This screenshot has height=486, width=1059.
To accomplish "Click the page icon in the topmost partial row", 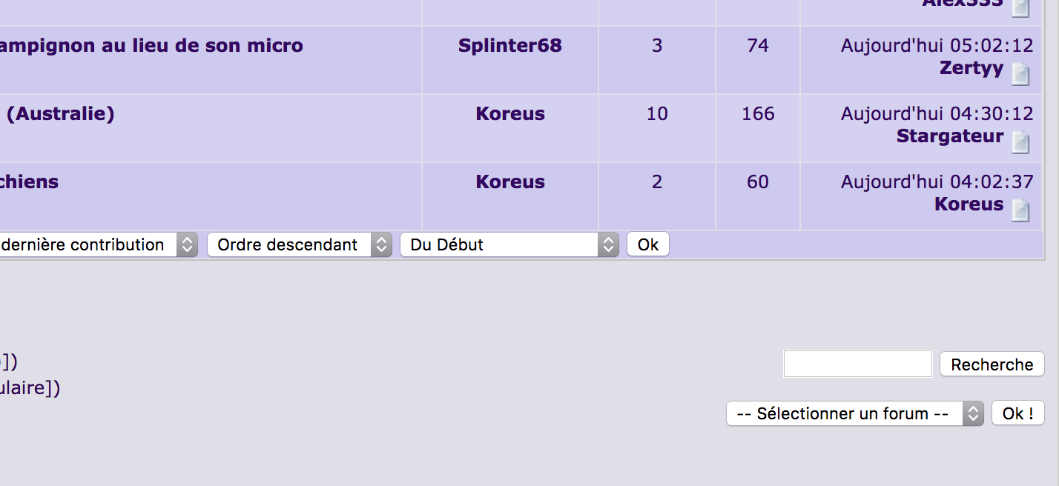I will coord(1021,7).
